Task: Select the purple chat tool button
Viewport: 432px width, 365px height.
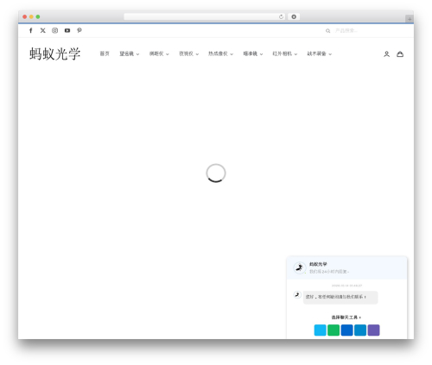Action: 373,330
